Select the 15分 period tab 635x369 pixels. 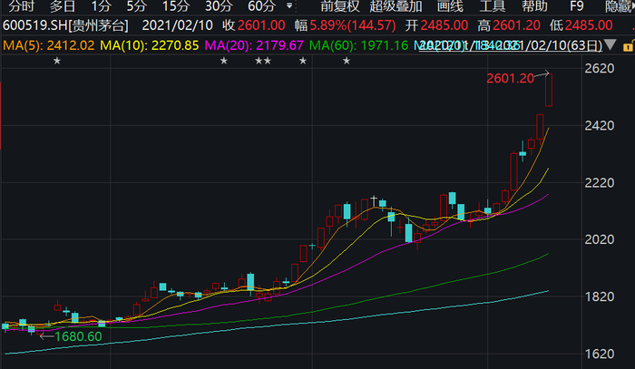[175, 6]
